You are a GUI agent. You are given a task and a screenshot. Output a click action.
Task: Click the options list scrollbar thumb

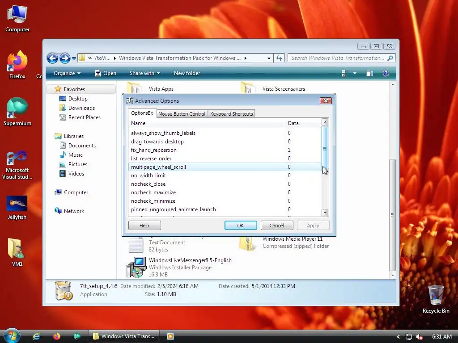coord(325,149)
